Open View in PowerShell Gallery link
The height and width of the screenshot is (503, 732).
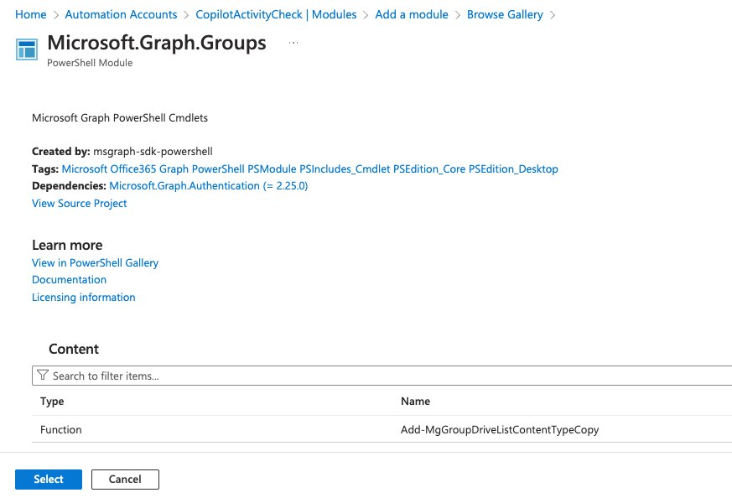[x=95, y=262]
